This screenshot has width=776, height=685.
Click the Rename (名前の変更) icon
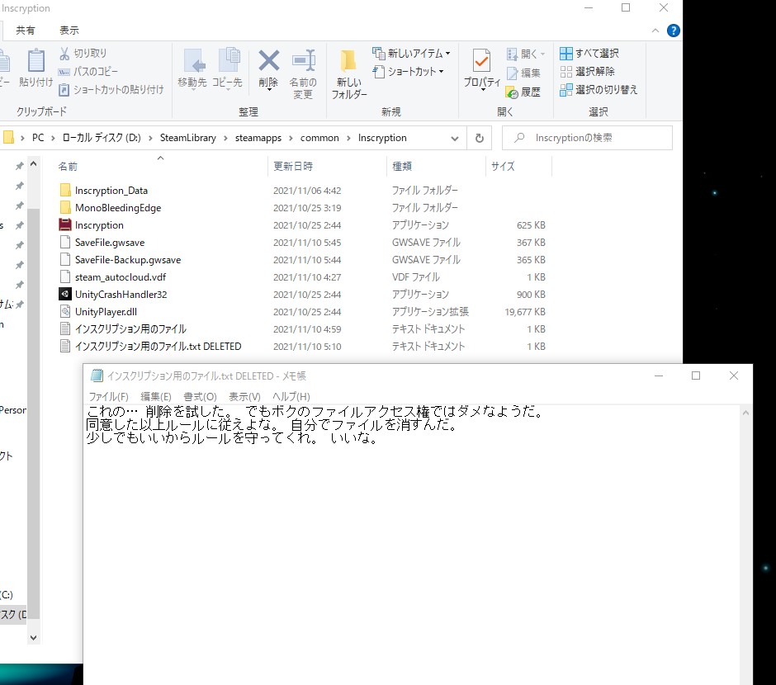point(303,61)
